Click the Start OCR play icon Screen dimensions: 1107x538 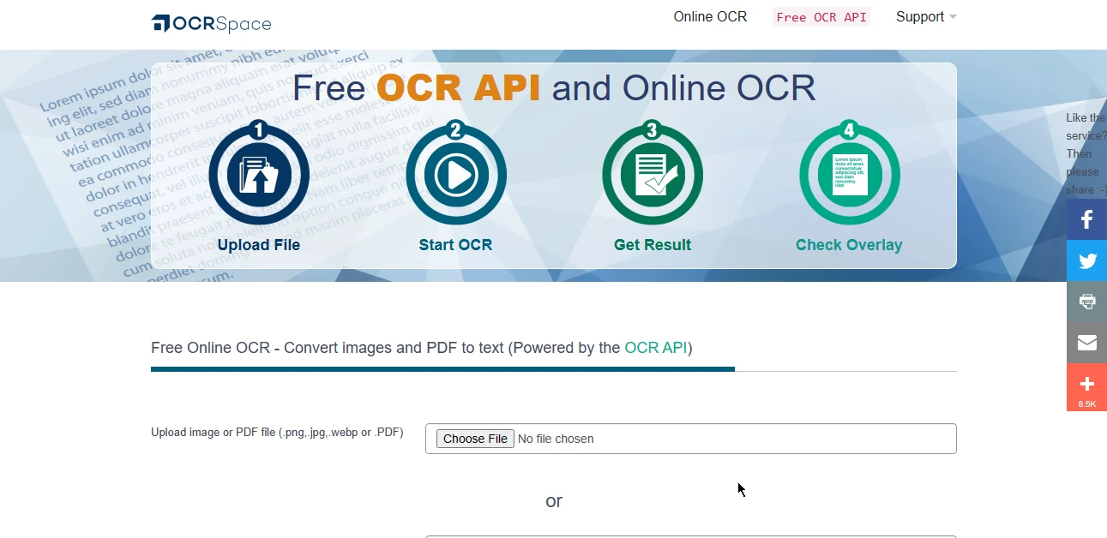(x=456, y=175)
